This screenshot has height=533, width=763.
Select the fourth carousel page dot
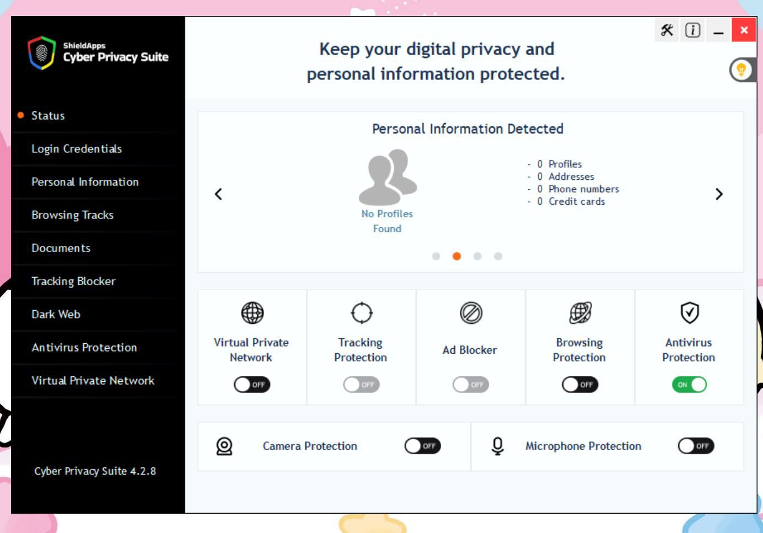pos(498,256)
